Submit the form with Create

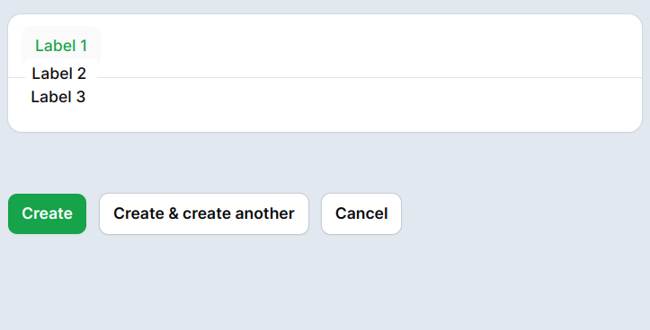click(48, 213)
